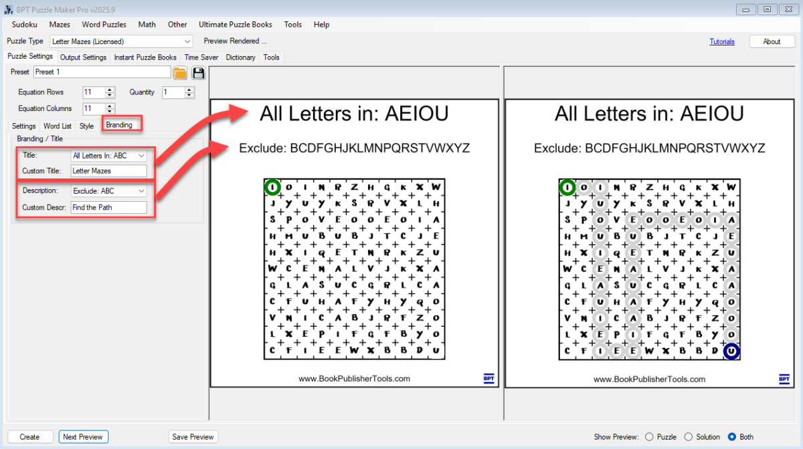
Task: Click the Equation Rows value field
Action: click(94, 92)
